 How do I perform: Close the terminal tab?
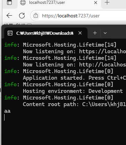[80, 33]
